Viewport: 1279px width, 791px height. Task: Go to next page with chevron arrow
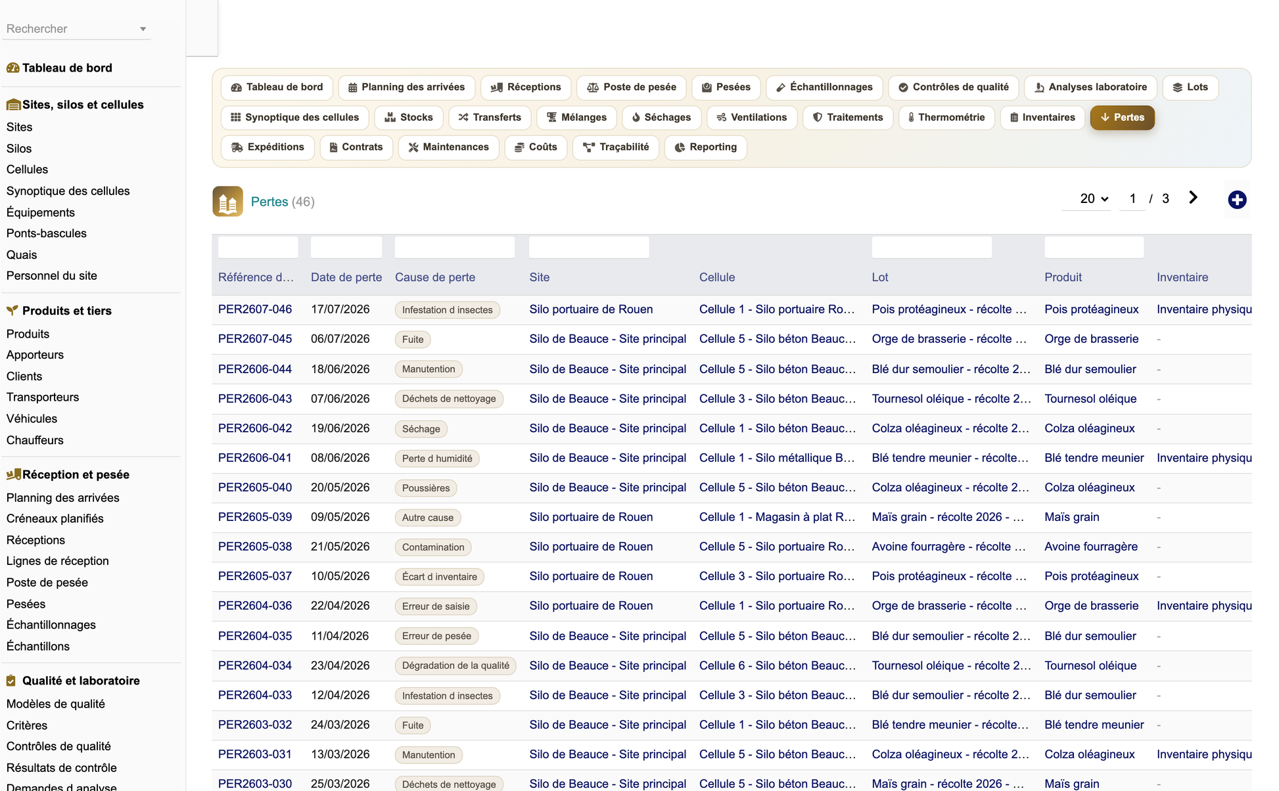(1193, 198)
